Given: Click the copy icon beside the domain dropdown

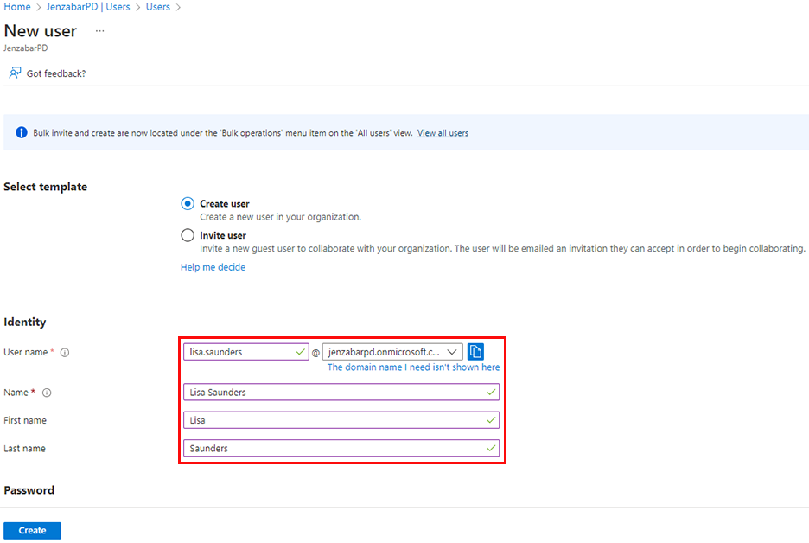Looking at the screenshot, I should click(476, 351).
